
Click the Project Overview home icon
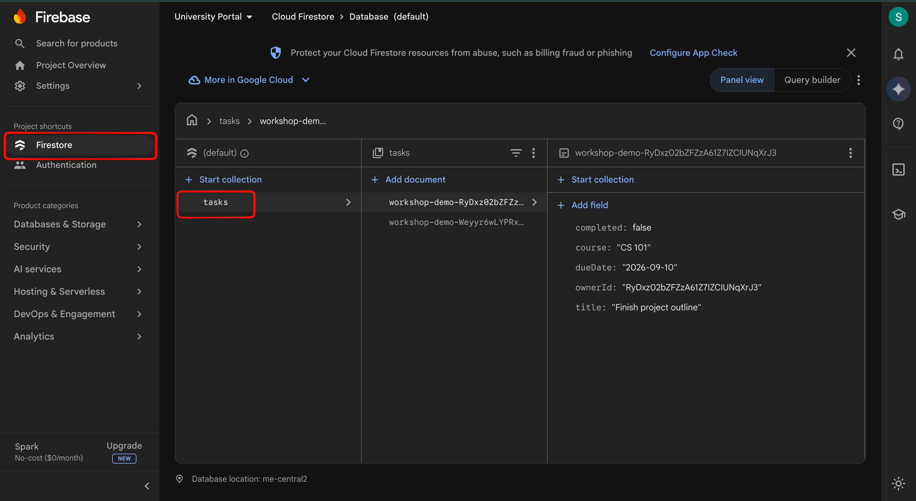[20, 65]
